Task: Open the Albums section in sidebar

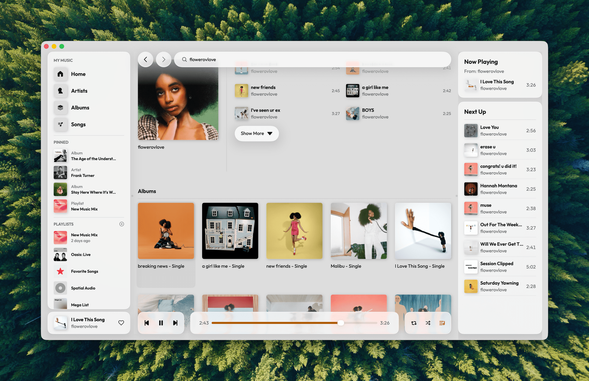Action: tap(80, 108)
